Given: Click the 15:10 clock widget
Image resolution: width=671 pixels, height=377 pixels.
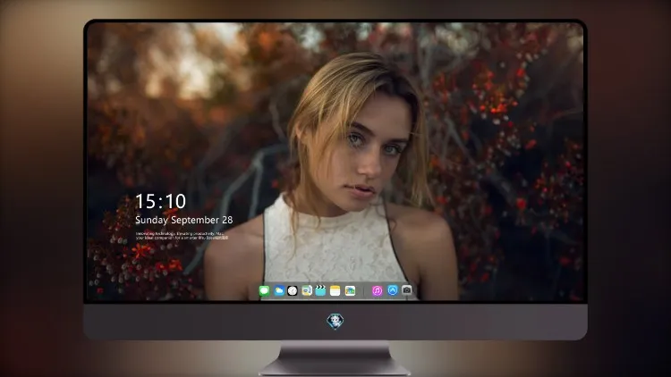Looking at the screenshot, I should 160,201.
